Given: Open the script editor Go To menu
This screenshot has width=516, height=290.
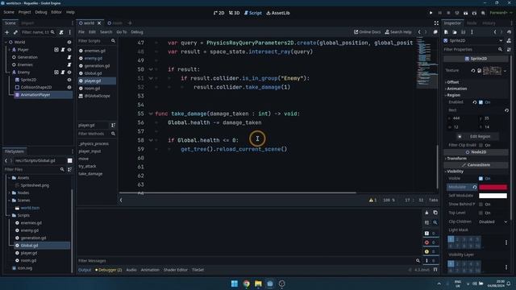Looking at the screenshot, I should [x=122, y=32].
